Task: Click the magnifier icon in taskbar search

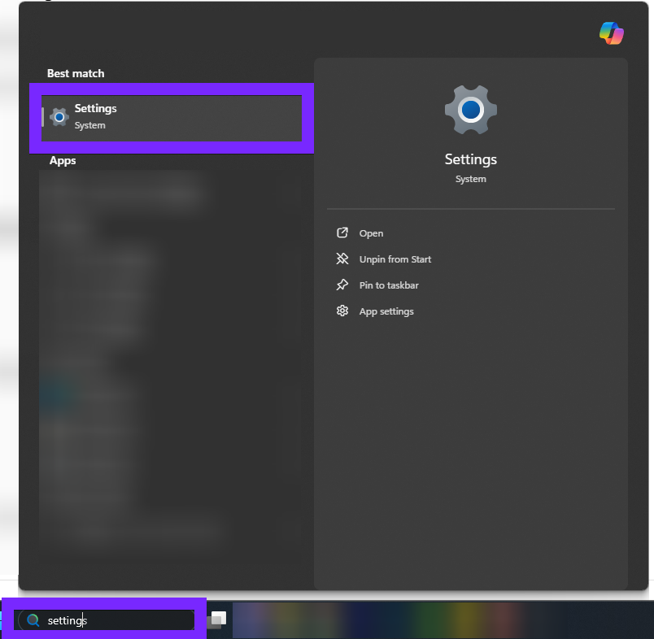Action: point(33,620)
